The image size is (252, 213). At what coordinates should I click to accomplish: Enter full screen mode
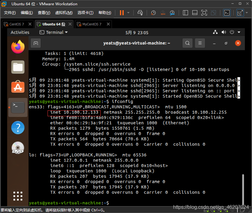tap(204, 13)
